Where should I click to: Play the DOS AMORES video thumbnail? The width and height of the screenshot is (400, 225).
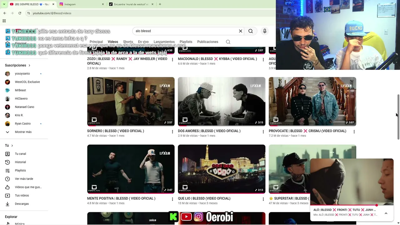point(222,102)
